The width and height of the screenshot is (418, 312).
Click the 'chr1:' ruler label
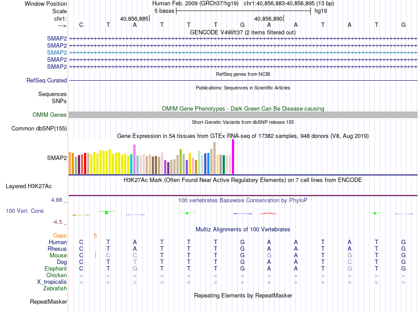60,19
